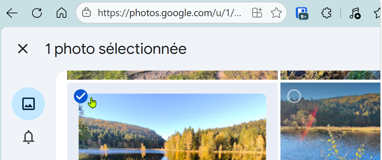Open the partially visible top-right photo
This screenshot has width=382, height=160.
(x=330, y=75)
